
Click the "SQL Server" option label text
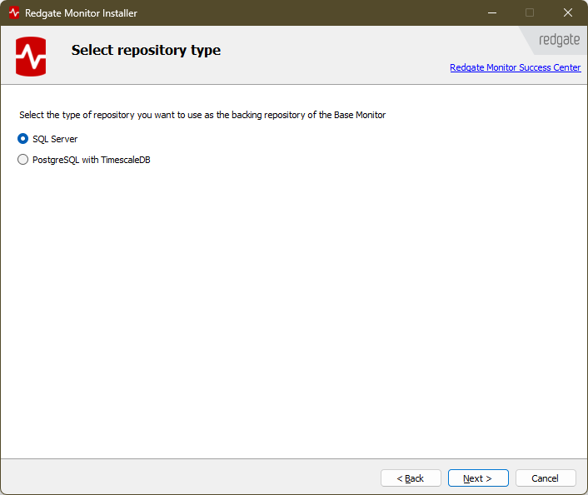[55, 139]
